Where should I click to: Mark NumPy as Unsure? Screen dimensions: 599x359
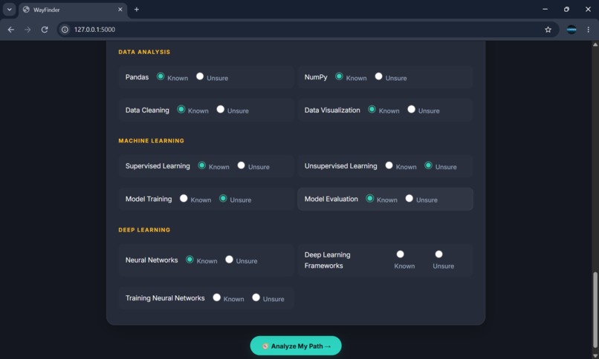click(x=378, y=76)
